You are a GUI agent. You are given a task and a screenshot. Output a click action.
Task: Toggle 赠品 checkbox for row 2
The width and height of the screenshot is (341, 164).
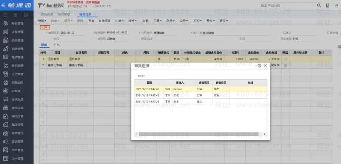285,65
